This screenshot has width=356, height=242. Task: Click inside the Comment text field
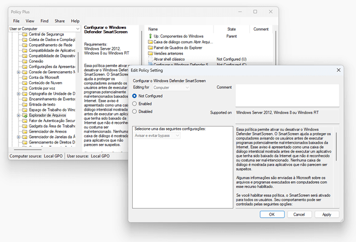288,96
